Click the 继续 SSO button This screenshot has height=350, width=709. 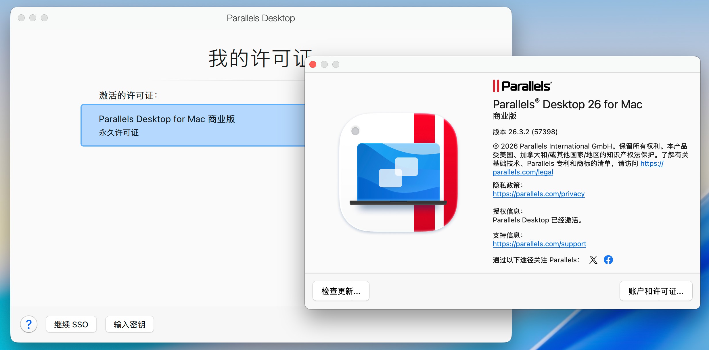click(71, 324)
